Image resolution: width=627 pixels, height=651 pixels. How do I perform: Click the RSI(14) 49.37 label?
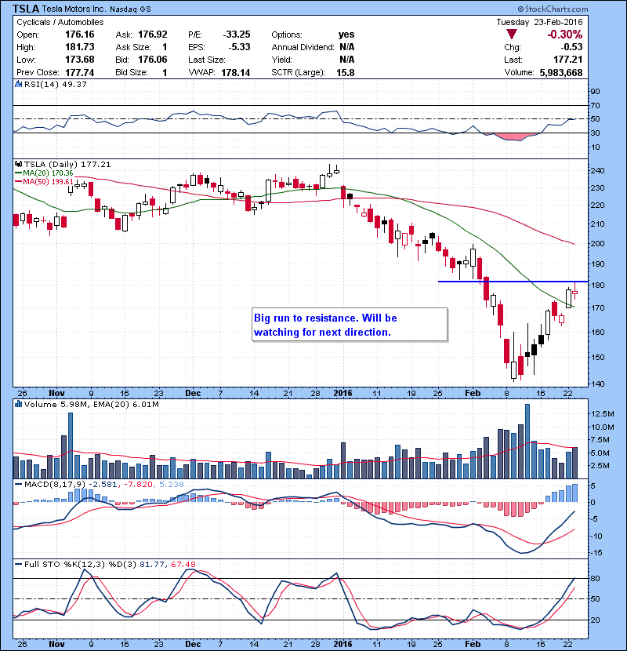tap(56, 84)
